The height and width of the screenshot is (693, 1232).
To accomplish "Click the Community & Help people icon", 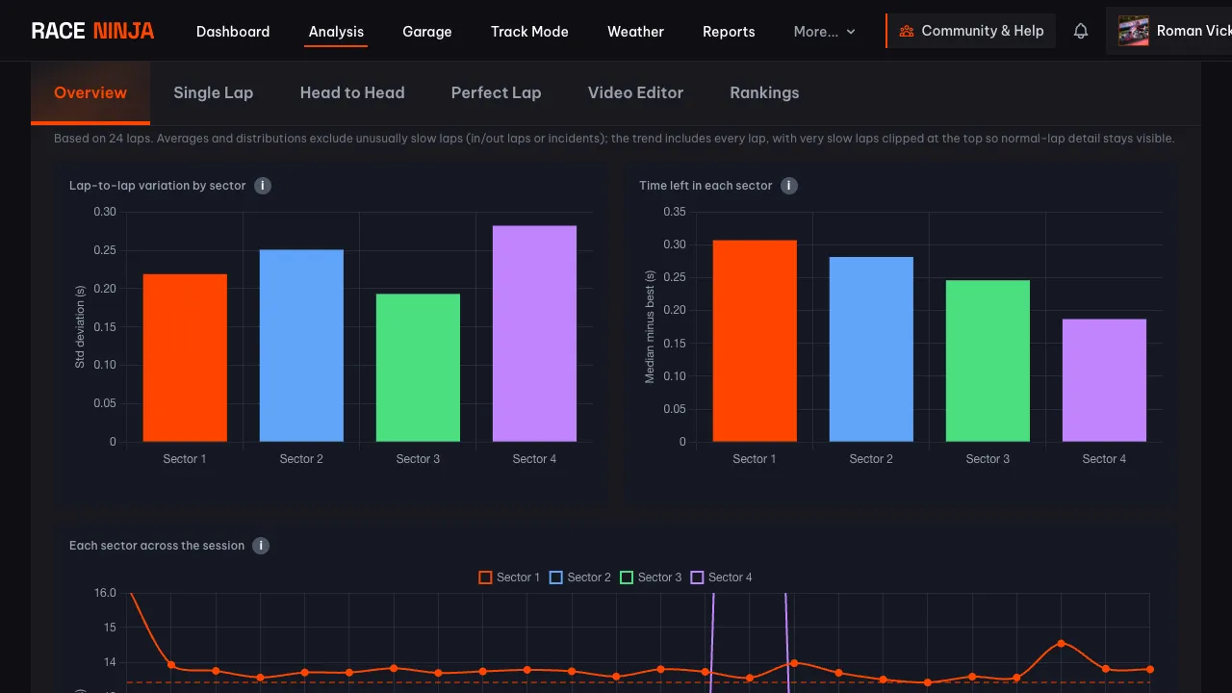I will (907, 31).
